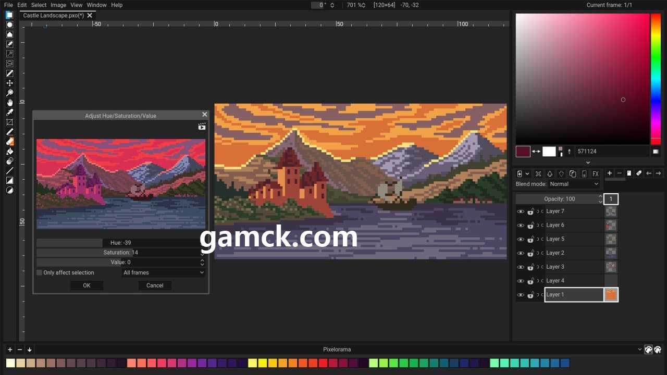Image resolution: width=667 pixels, height=375 pixels.
Task: Select the Elliptical Selection tool
Action: [9, 24]
